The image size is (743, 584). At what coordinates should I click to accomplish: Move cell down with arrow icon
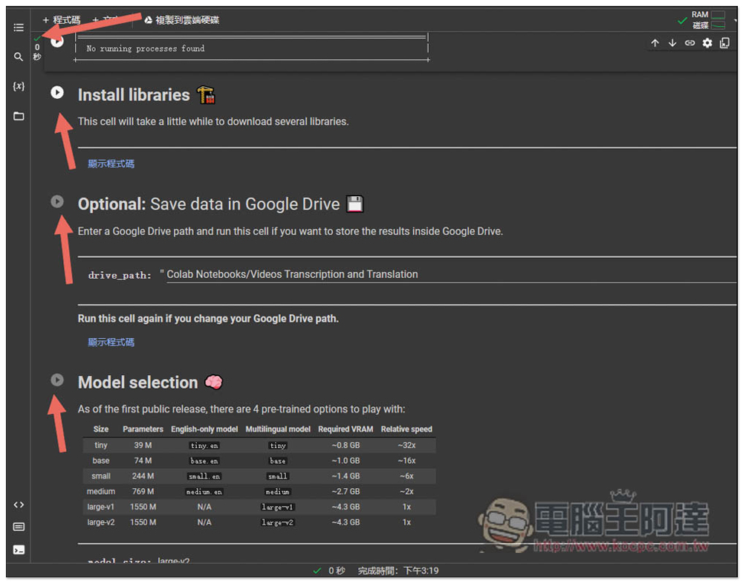(x=672, y=43)
